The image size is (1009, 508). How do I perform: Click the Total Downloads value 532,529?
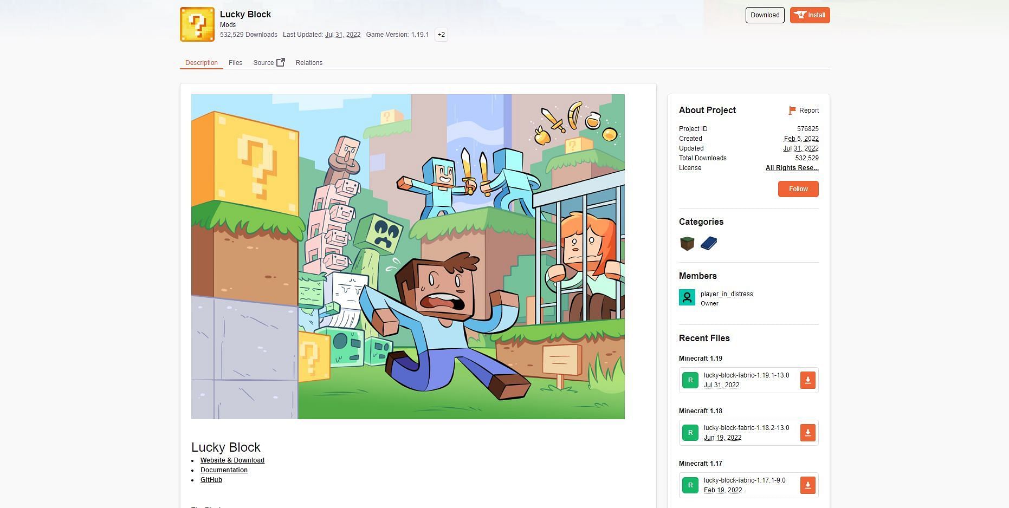point(806,158)
